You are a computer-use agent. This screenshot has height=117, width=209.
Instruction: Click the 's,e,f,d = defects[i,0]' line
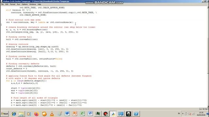(24, 83)
